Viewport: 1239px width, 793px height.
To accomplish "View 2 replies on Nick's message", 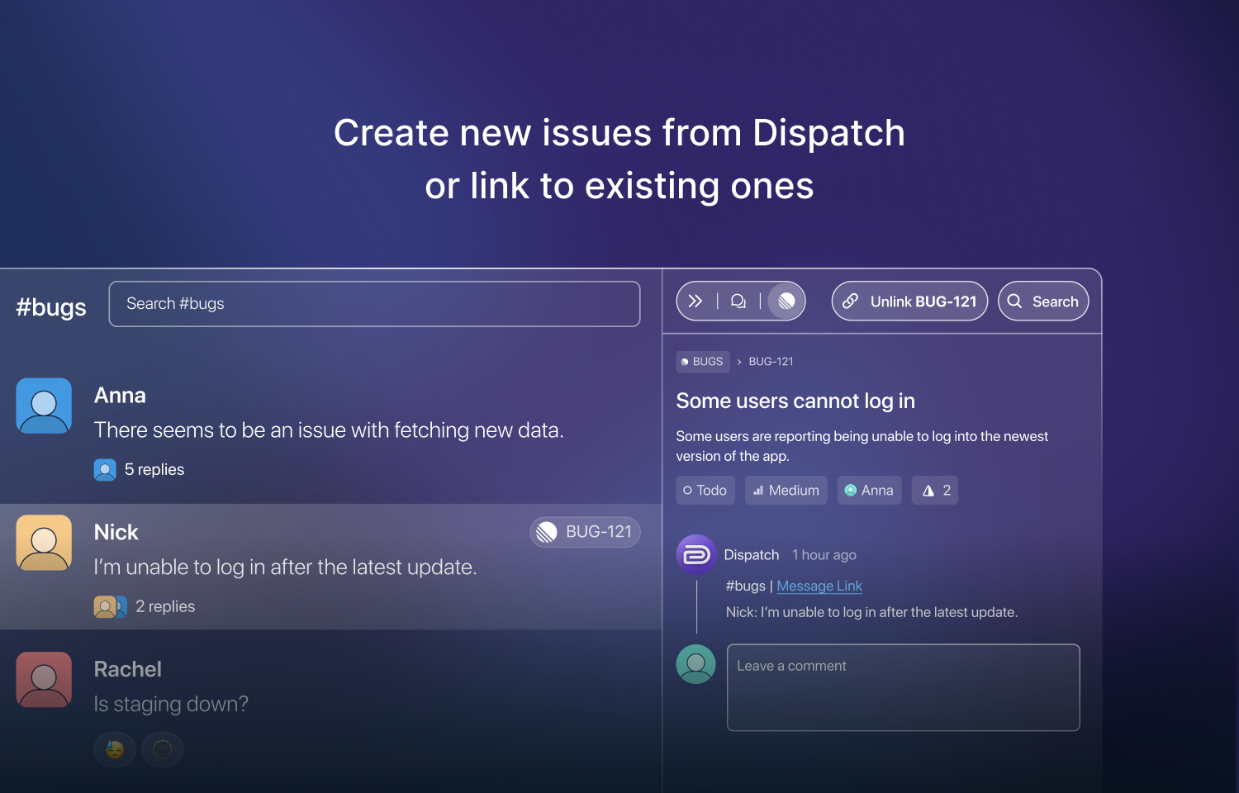I will [165, 607].
